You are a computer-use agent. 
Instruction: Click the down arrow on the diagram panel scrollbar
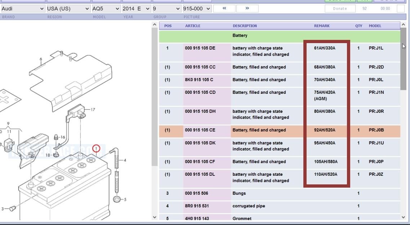pos(154,217)
